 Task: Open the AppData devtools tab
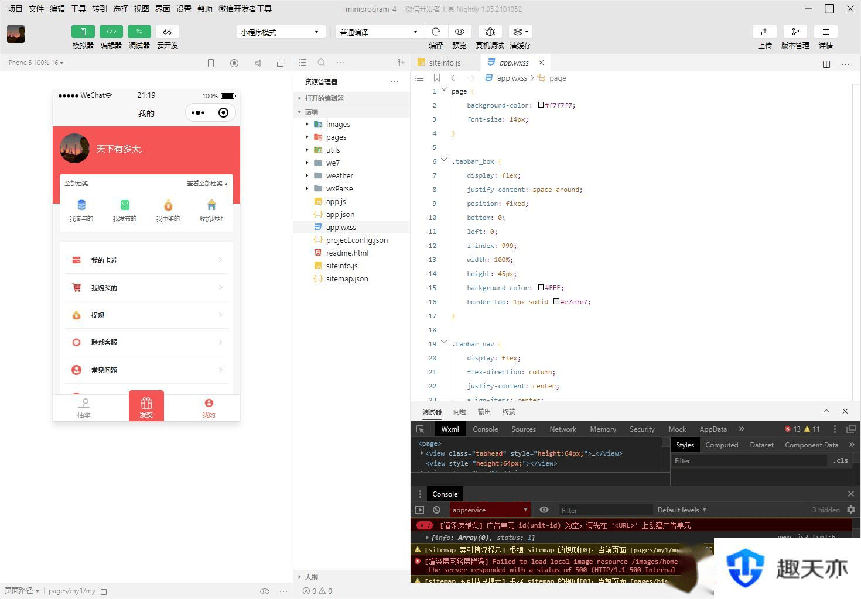[x=713, y=429]
